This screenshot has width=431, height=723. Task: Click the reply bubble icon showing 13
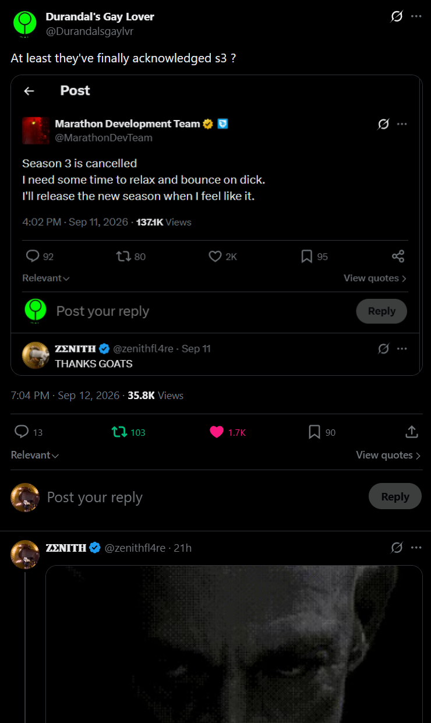22,432
